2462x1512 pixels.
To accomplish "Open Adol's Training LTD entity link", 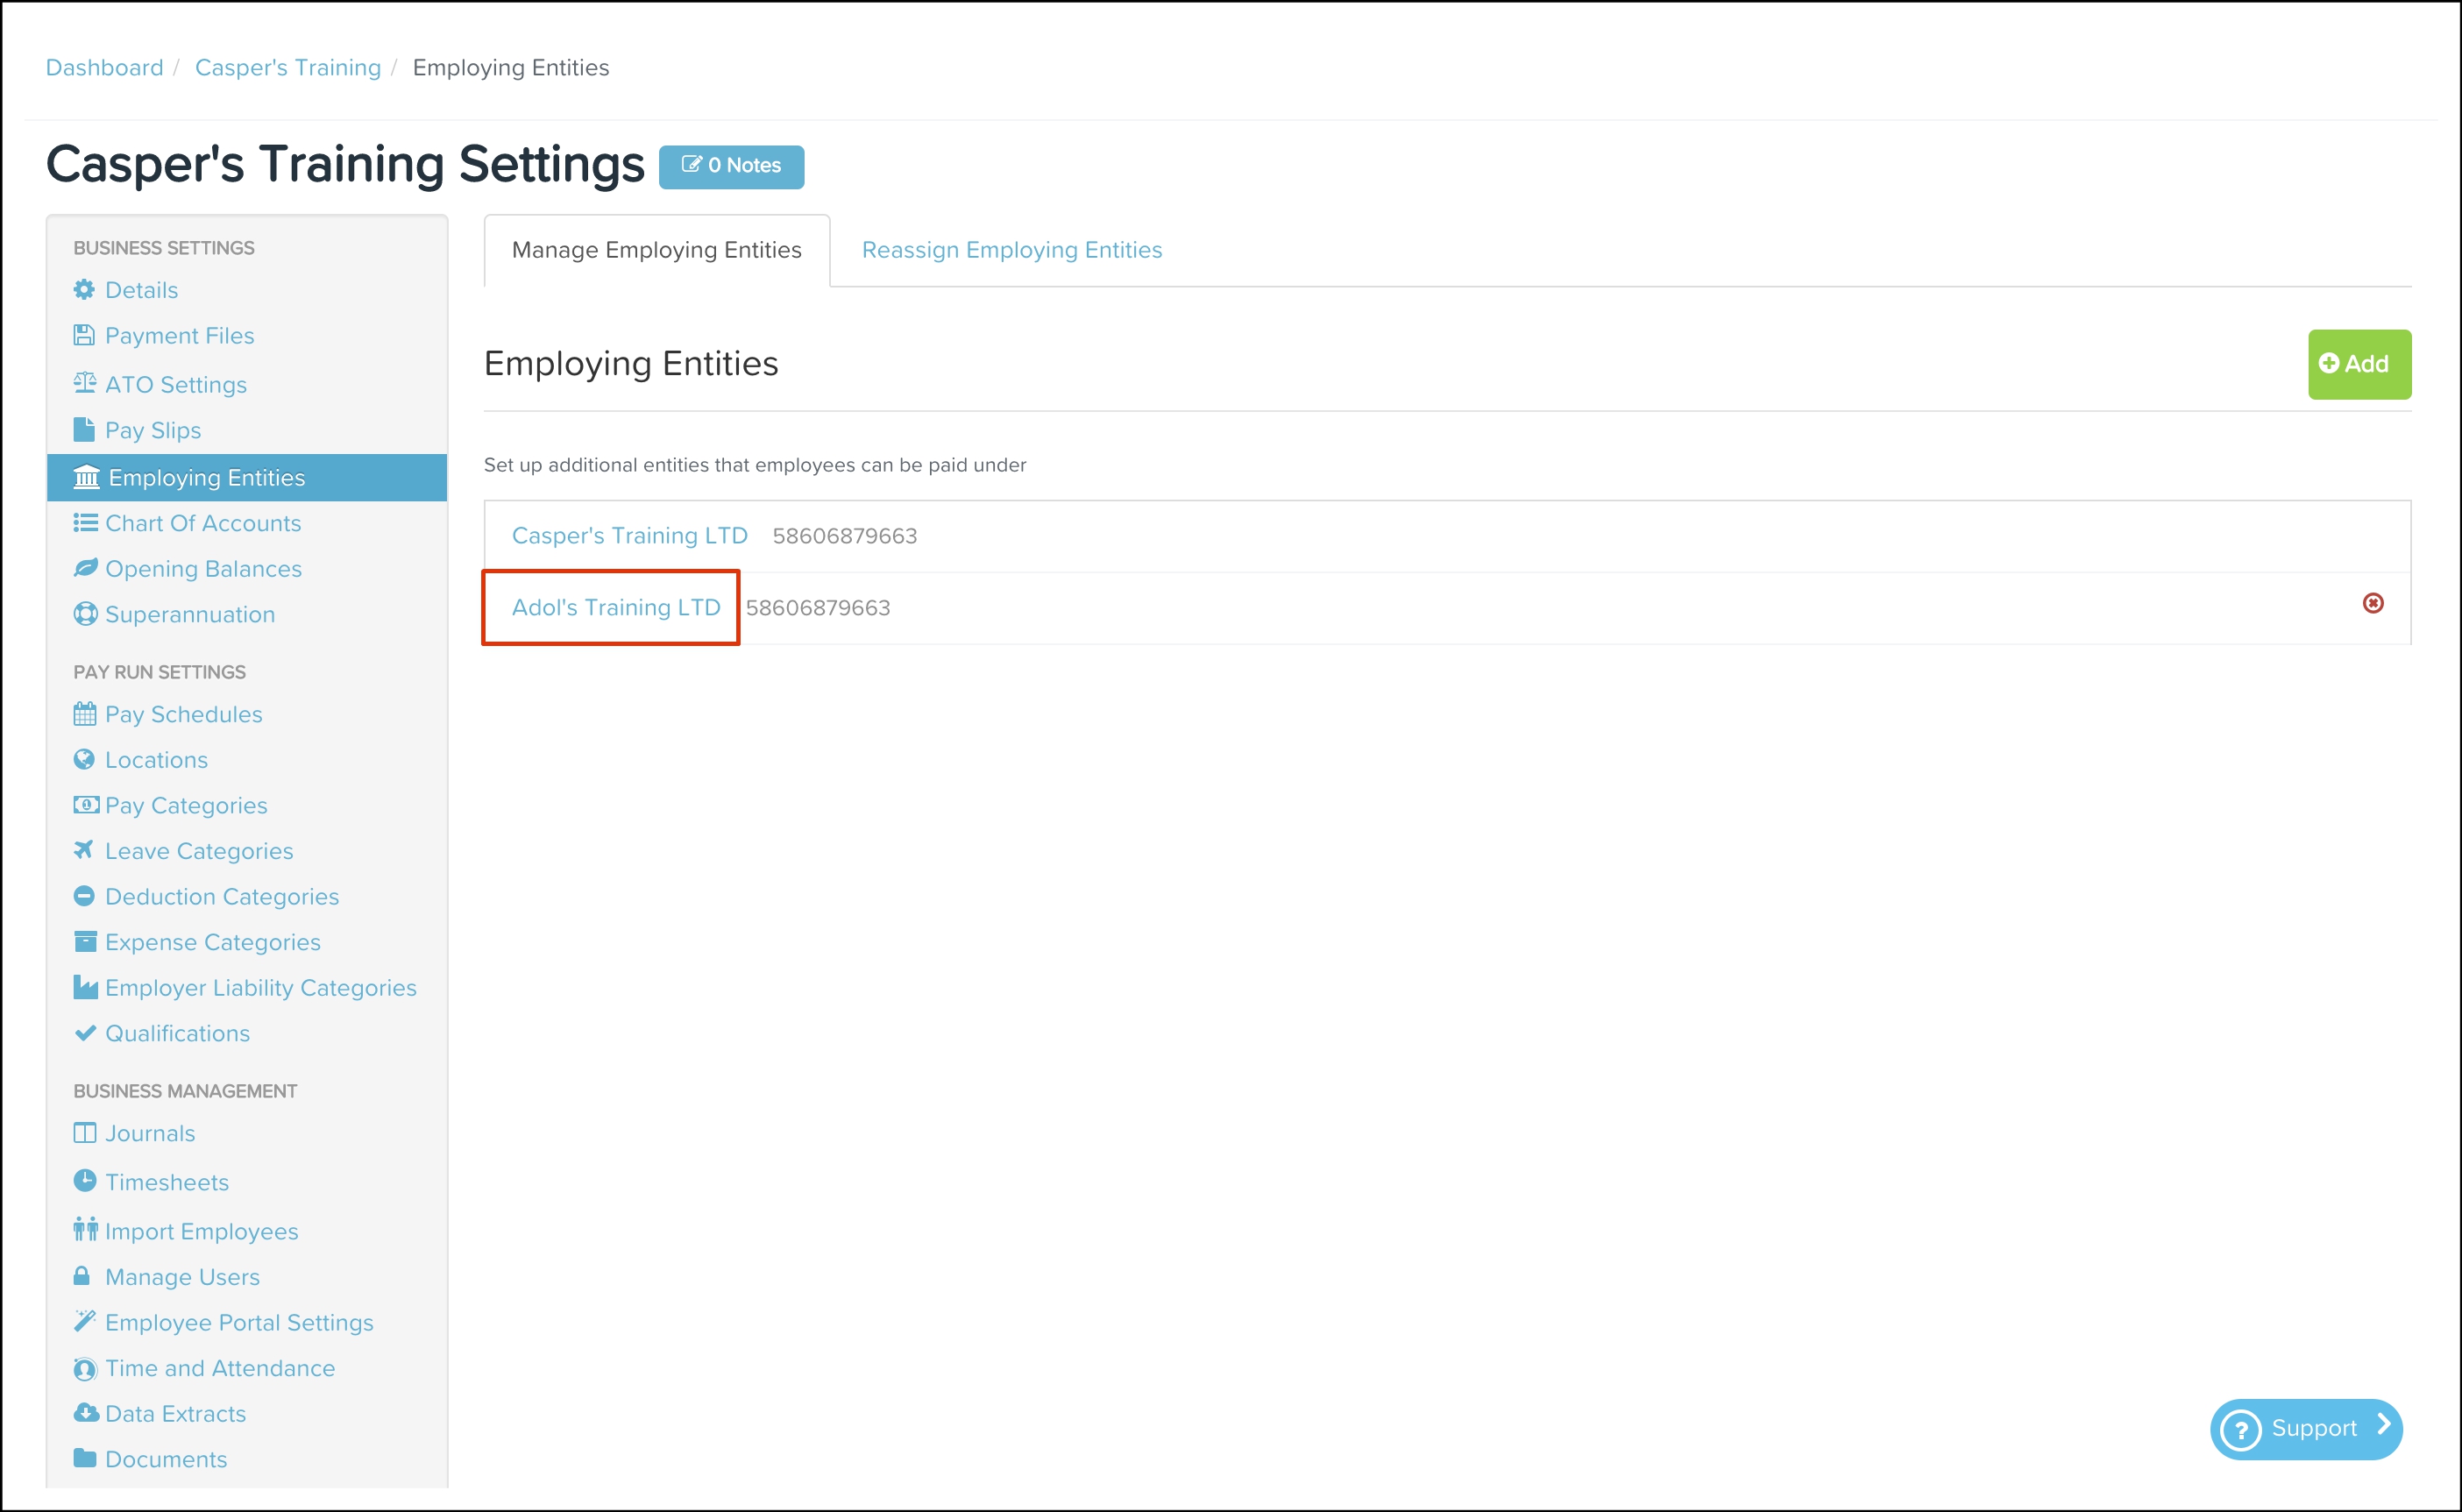I will [x=616, y=608].
